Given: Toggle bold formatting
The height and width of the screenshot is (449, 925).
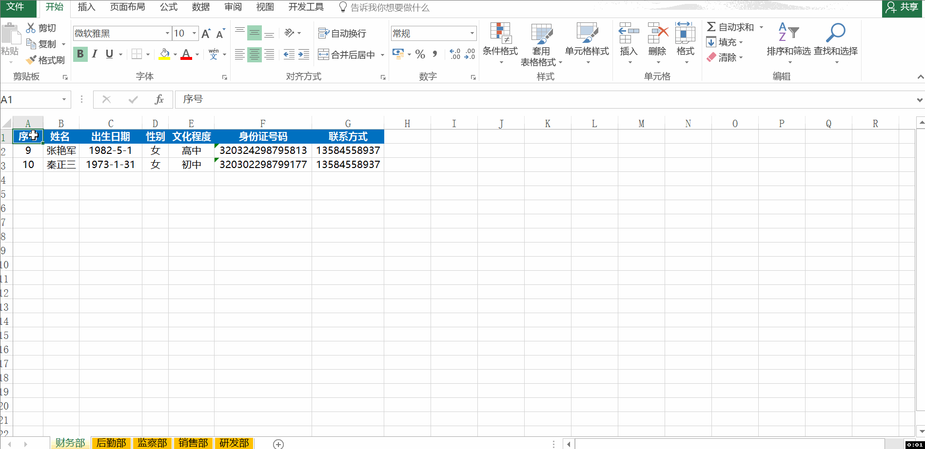Looking at the screenshot, I should [79, 54].
